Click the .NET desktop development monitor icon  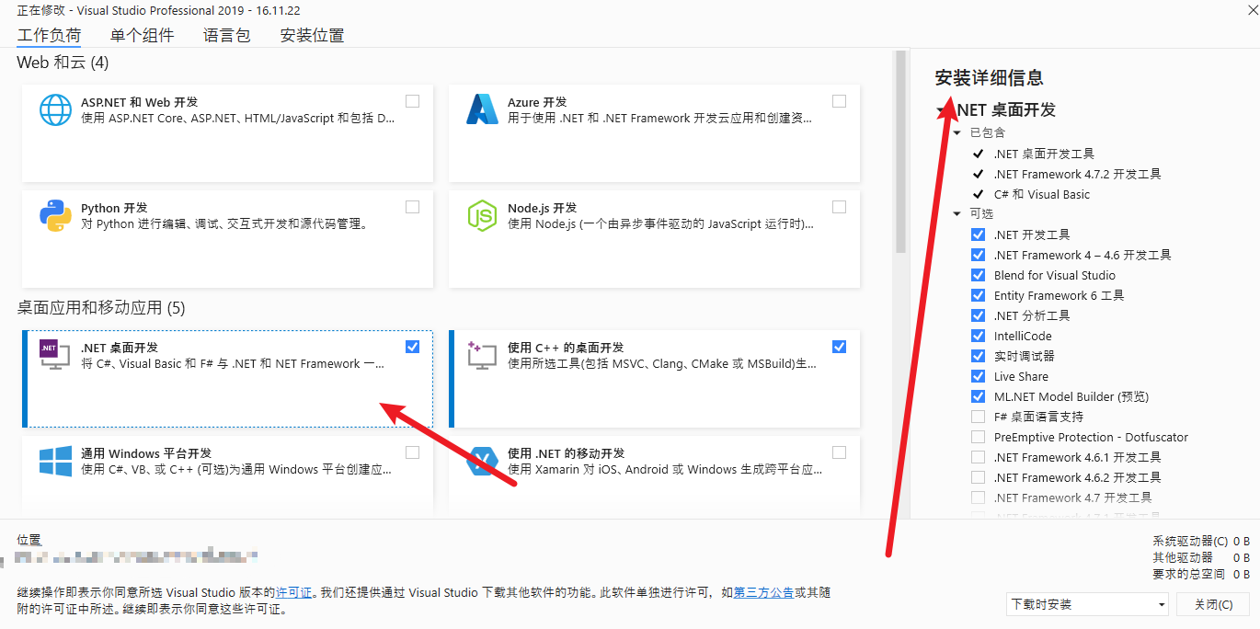pyautogui.click(x=53, y=355)
